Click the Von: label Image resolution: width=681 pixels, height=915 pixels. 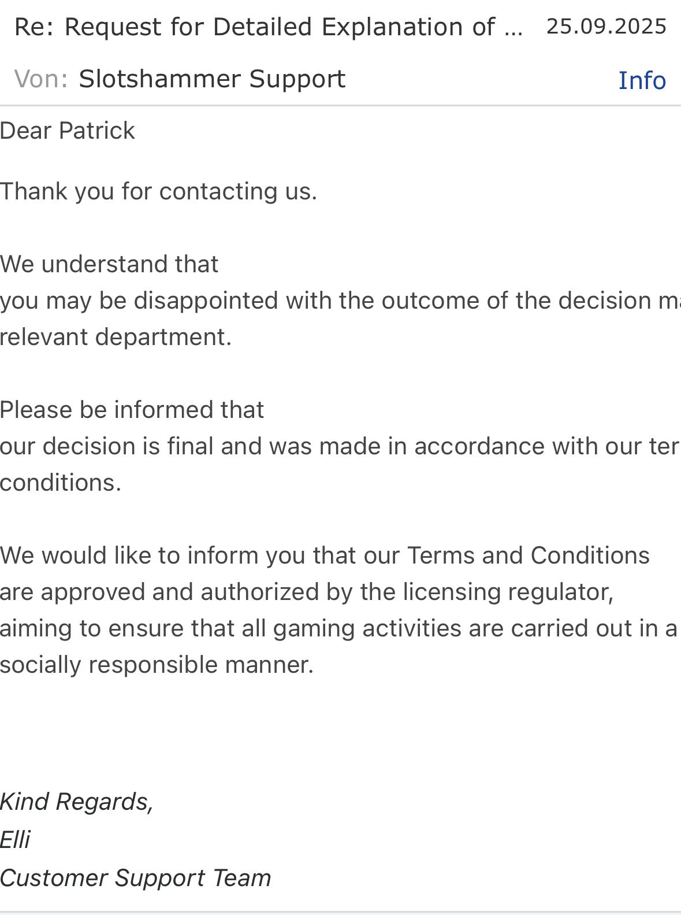point(40,79)
